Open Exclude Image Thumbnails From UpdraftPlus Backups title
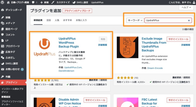This screenshot has width=196, height=107. [154, 45]
